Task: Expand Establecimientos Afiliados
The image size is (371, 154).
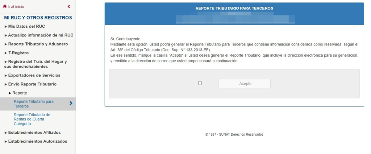Action: click(x=34, y=132)
